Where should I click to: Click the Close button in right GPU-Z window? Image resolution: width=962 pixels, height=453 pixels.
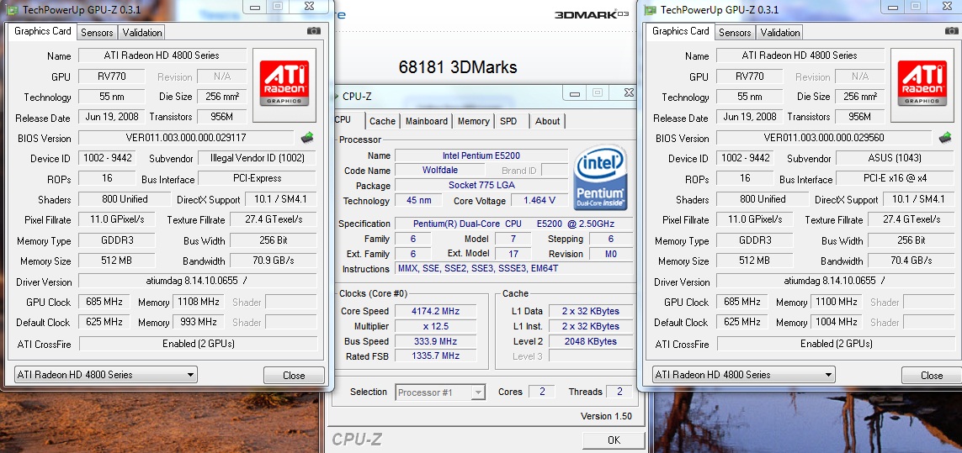click(932, 375)
